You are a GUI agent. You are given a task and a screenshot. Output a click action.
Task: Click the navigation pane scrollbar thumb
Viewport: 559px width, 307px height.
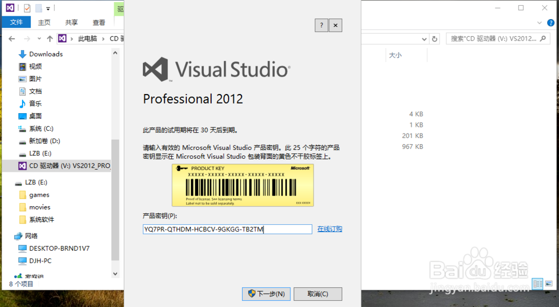(115, 199)
